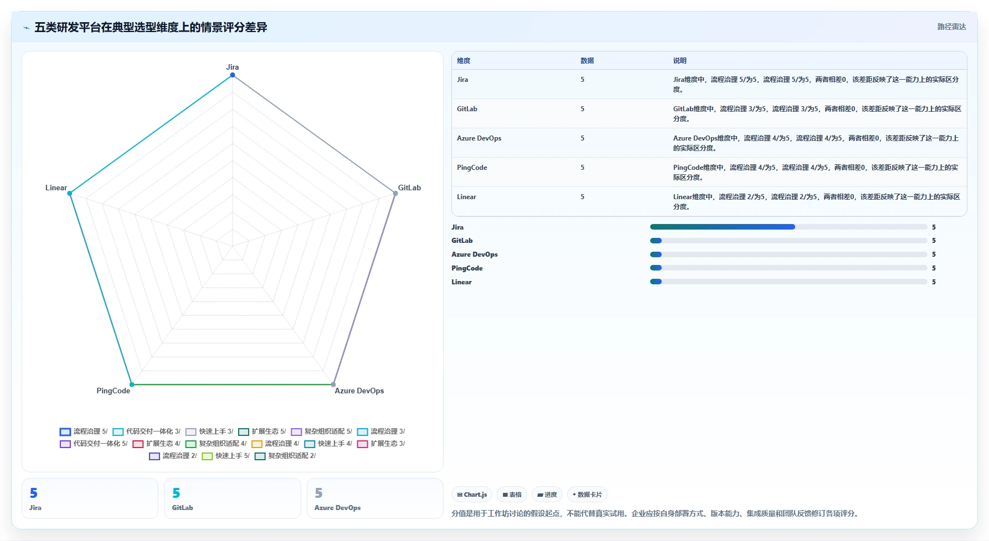
Task: Click the title icon beside 五类研发平台 heading
Action: [x=26, y=28]
